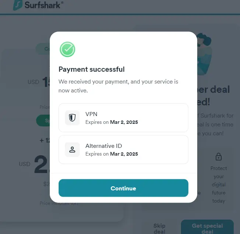Continue after the successful payment

tap(124, 188)
